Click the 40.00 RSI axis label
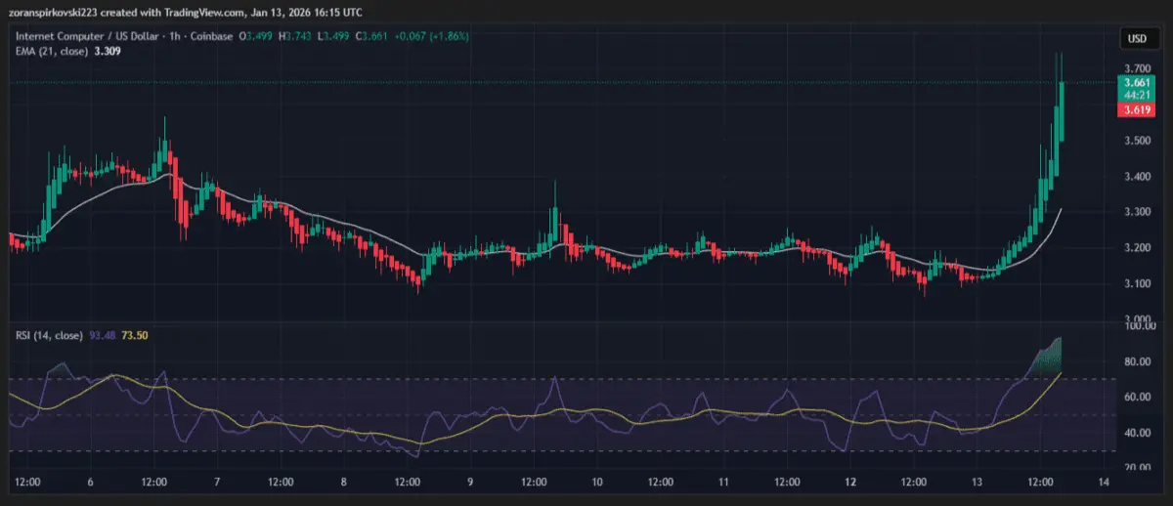This screenshot has width=1173, height=506. 1137,433
